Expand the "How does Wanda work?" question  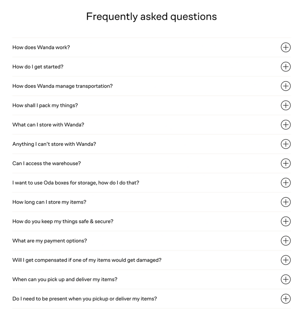point(286,47)
